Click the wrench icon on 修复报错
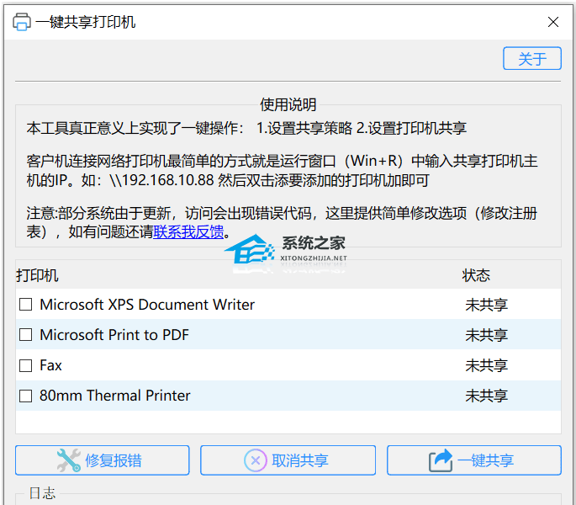Image resolution: width=576 pixels, height=505 pixels. [69, 460]
